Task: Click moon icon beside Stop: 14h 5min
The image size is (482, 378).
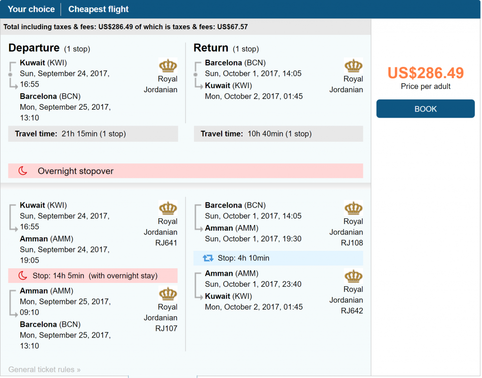Action: pos(23,276)
